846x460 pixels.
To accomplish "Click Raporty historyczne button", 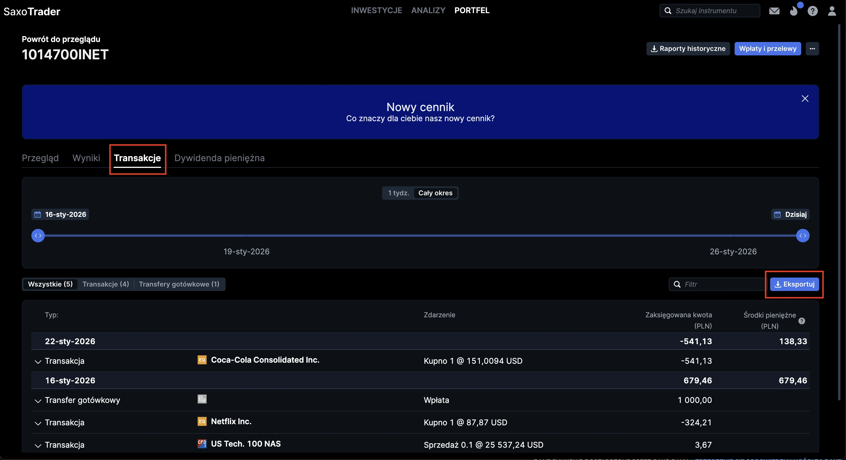I will click(688, 49).
